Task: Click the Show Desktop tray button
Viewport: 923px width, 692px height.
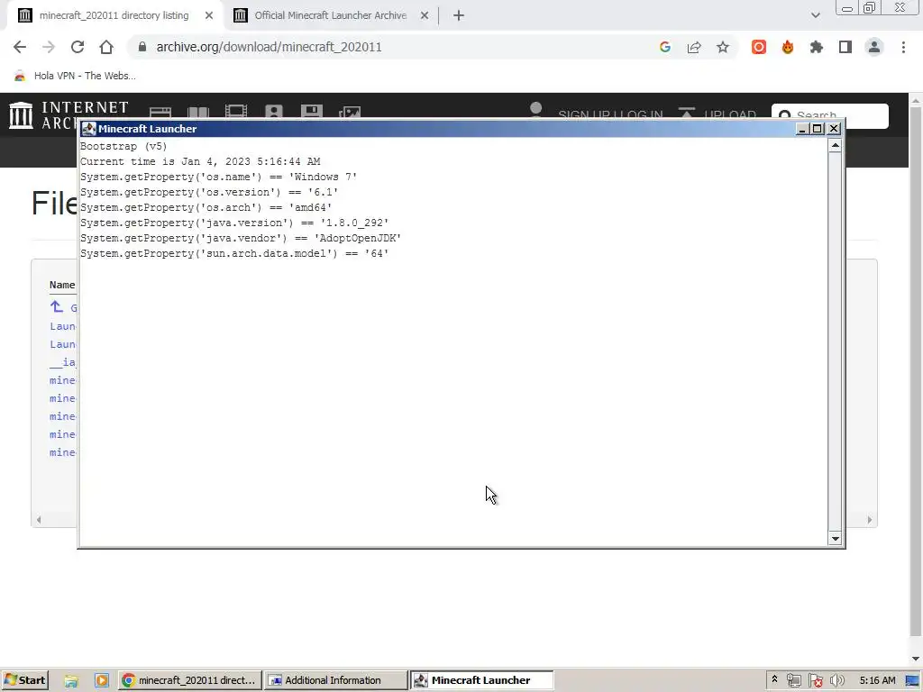Action: [x=912, y=681]
